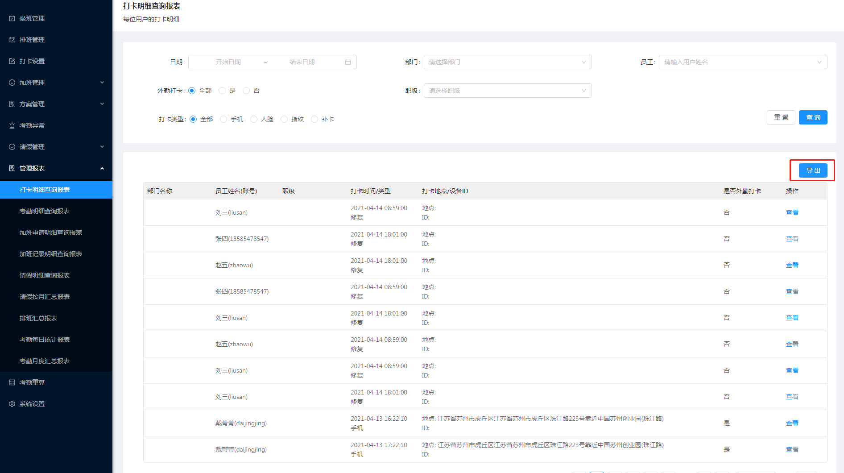View 戴菁菁 record at 2021-04-13 16:22:10
The image size is (844, 473).
click(x=792, y=423)
